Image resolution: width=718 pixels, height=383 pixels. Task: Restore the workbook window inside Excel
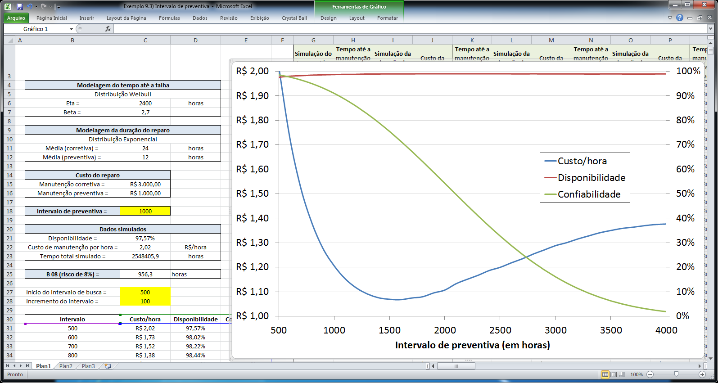(x=700, y=18)
